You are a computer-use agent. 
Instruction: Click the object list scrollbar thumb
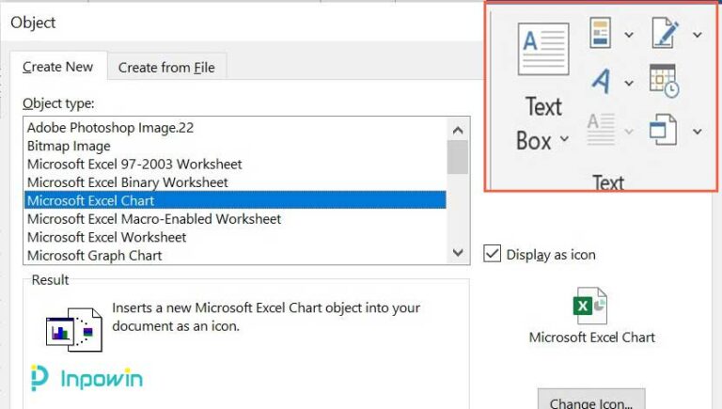click(458, 157)
